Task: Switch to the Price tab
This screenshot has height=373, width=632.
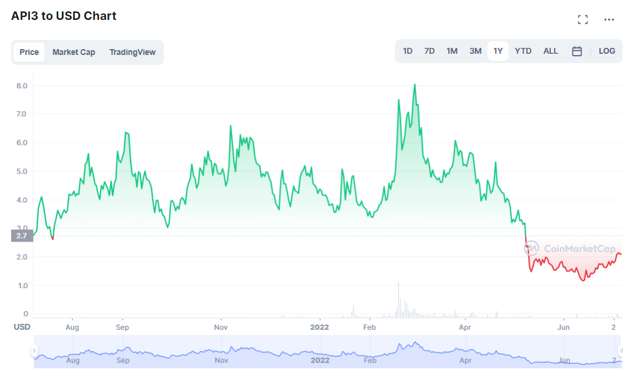Action: (x=29, y=52)
